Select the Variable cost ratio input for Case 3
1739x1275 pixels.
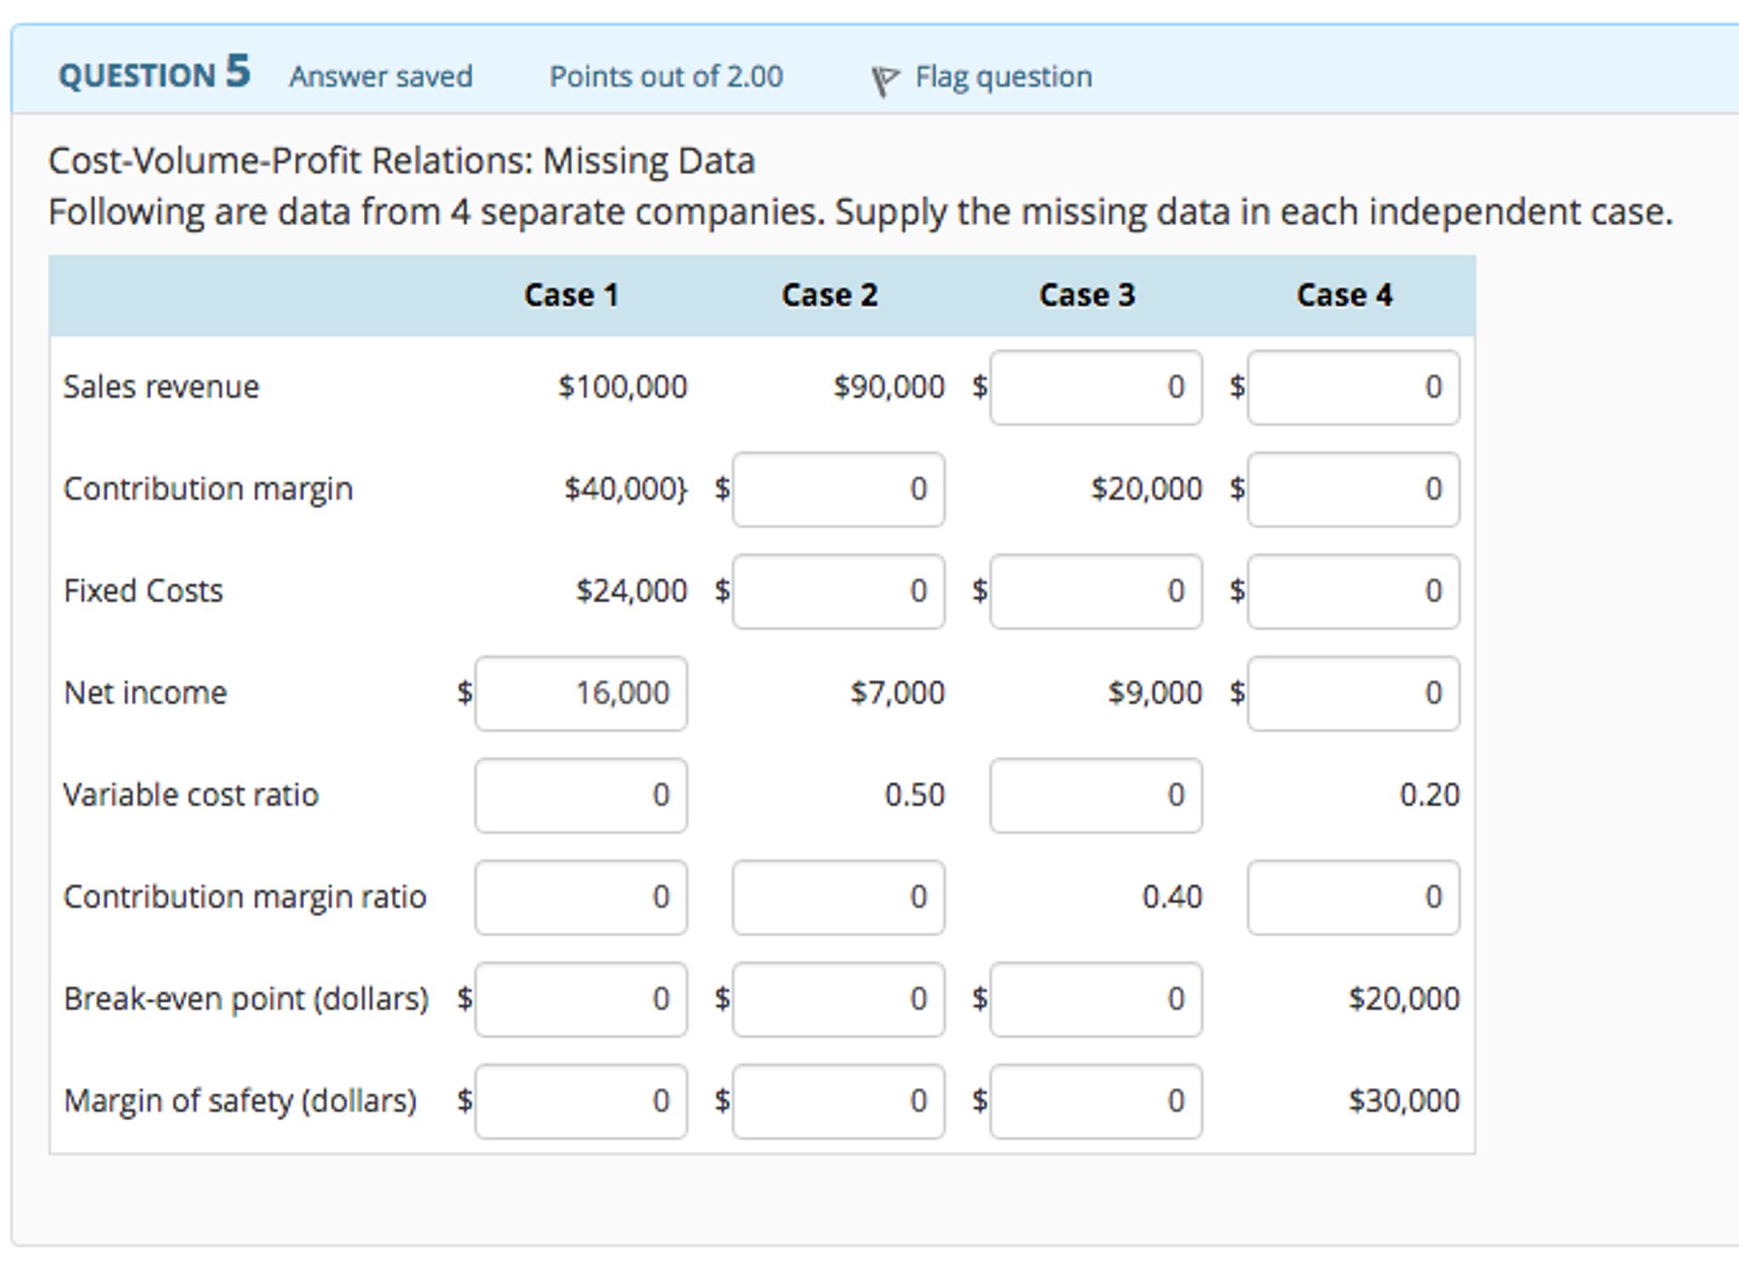pos(1095,796)
